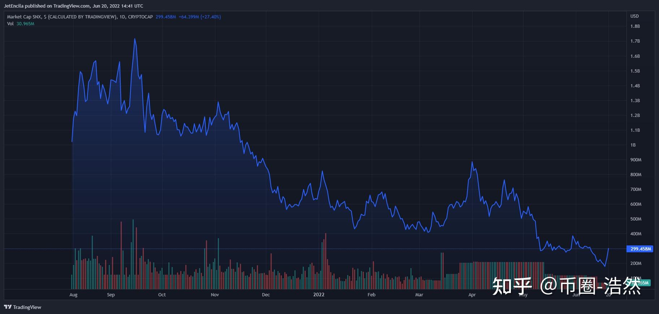Screen dimensions: 659x314
Task: Select the +64.399M (+27.40%) change value
Action: [199, 17]
